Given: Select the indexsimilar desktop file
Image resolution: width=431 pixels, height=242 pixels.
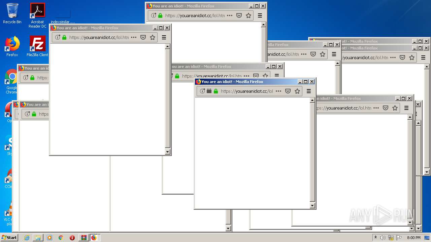Looking at the screenshot, I should pyautogui.click(x=63, y=16).
